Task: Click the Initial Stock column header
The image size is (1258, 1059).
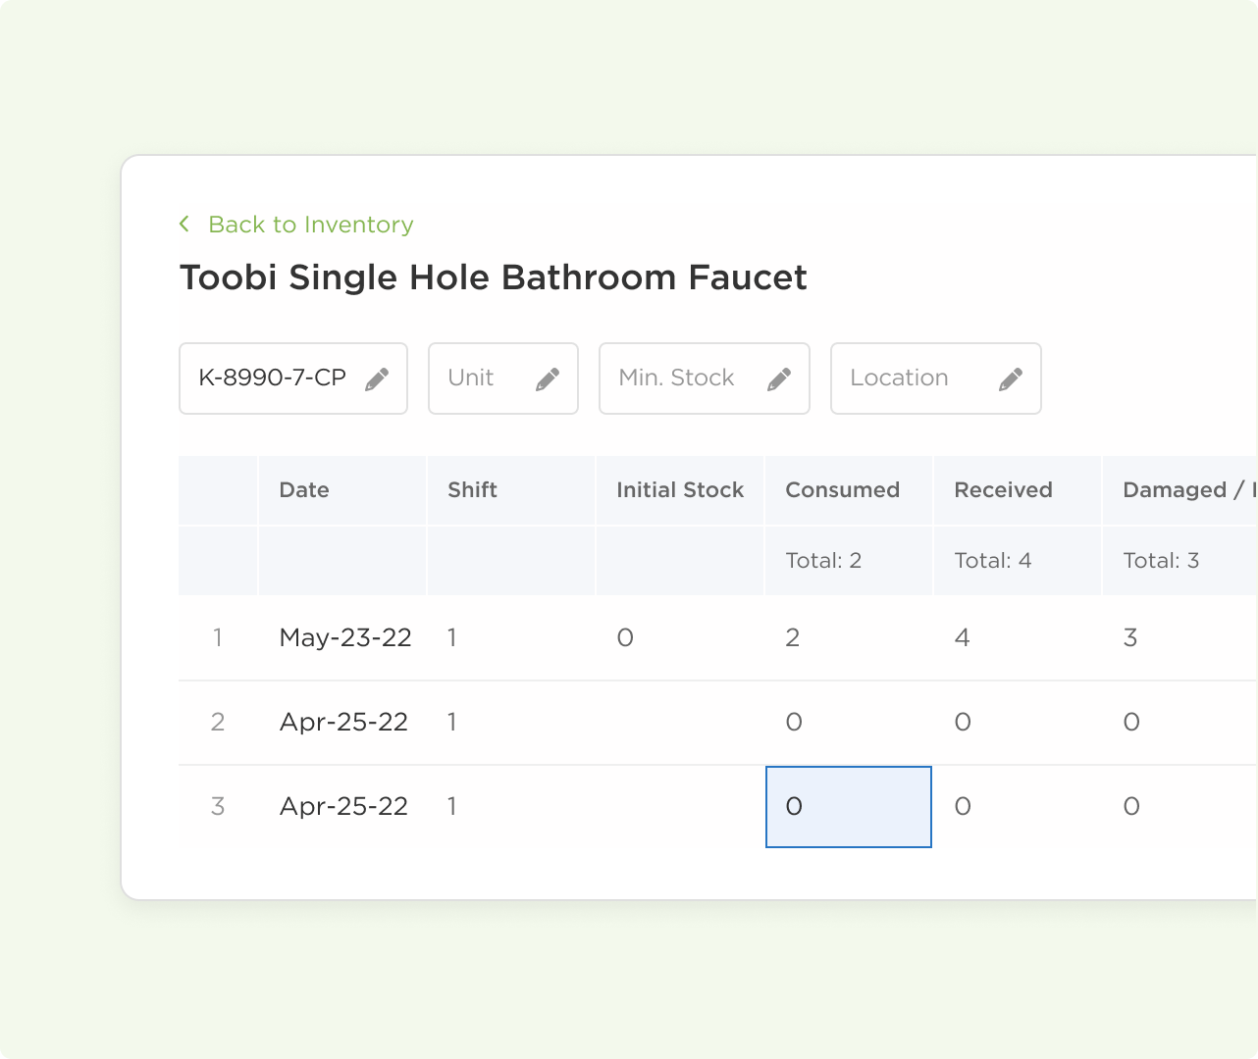Action: 680,490
